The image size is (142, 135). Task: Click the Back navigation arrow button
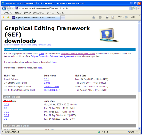4,8
